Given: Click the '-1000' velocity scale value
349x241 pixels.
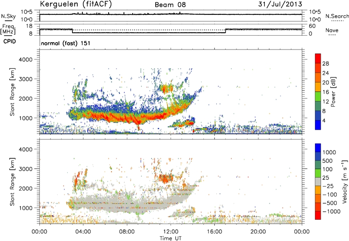Looking at the screenshot, I should point(332,211).
